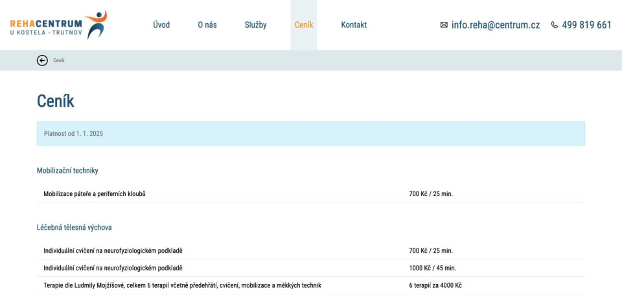Click the Mobilizační techniky section heading
This screenshot has width=622, height=306.
pyautogui.click(x=67, y=171)
